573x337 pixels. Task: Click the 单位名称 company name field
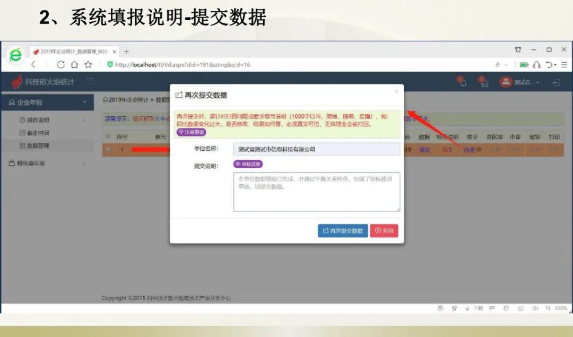(x=316, y=149)
